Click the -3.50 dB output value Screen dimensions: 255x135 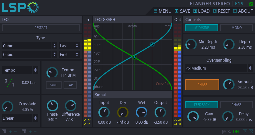coord(161,122)
